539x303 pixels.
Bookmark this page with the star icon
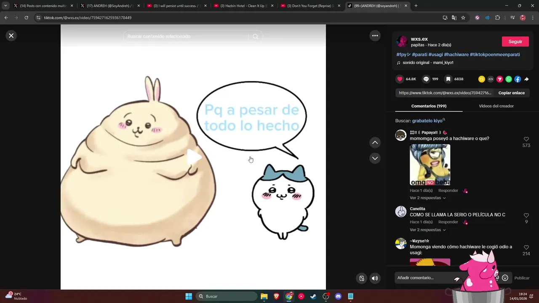463,18
